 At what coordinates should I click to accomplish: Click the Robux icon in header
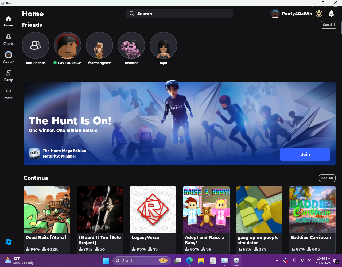click(x=319, y=14)
